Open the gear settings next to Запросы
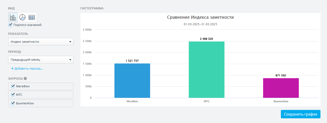Image resolution: width=327 pixels, height=123 pixels. click(x=25, y=79)
